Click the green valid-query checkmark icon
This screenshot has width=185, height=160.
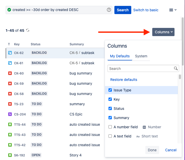coord(9,10)
